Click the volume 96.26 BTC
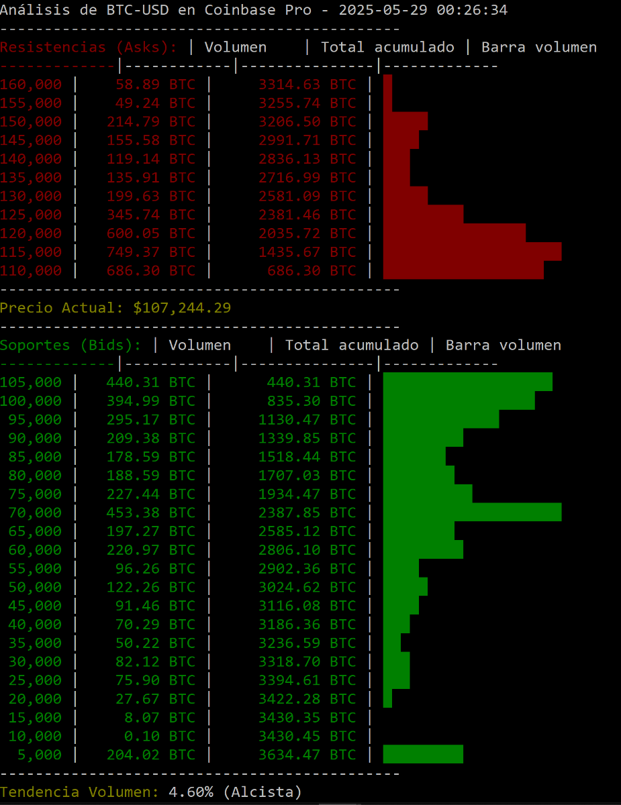This screenshot has height=805, width=621. pos(155,569)
